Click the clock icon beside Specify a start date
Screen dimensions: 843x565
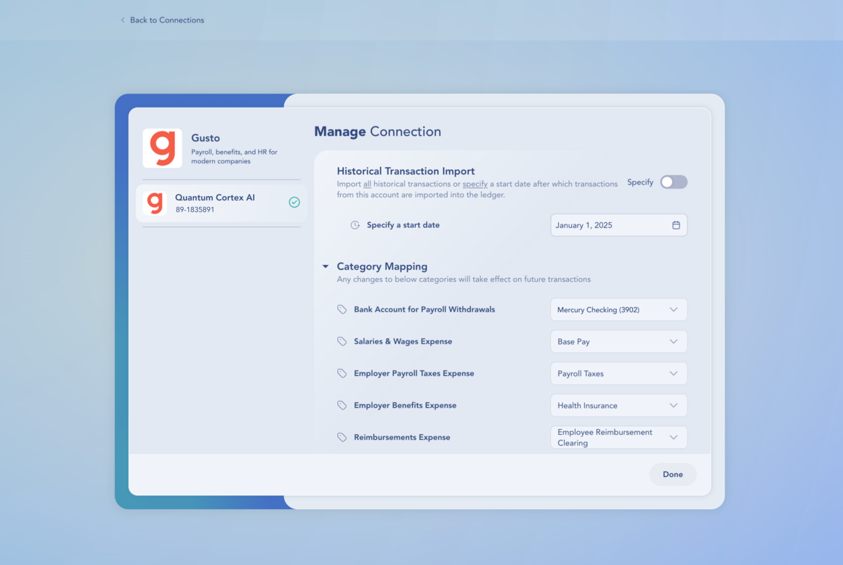point(355,225)
